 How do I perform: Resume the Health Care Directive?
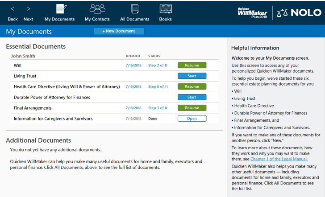pos(192,86)
